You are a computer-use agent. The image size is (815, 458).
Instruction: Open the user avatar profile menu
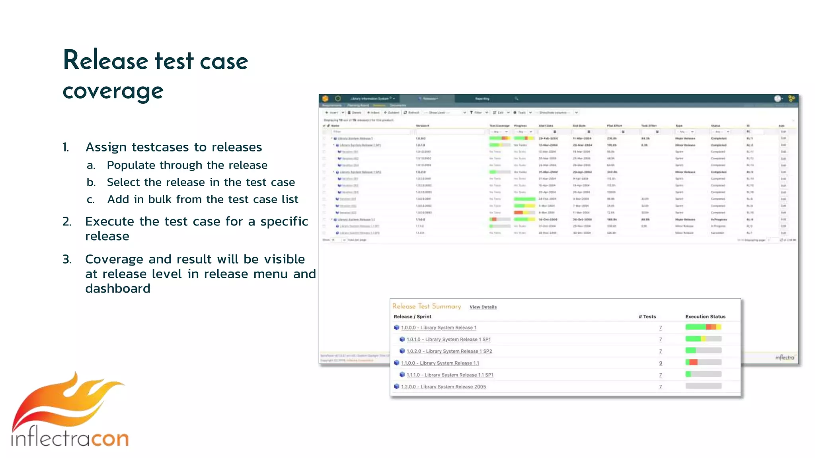click(x=778, y=98)
